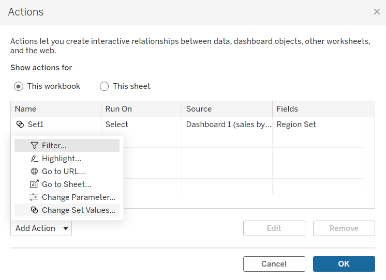Open the Add Action dropdown
The image size is (386, 280).
(41, 228)
